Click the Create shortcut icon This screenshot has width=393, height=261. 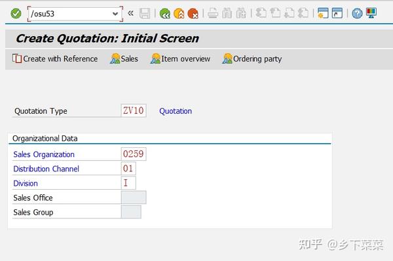coord(337,13)
